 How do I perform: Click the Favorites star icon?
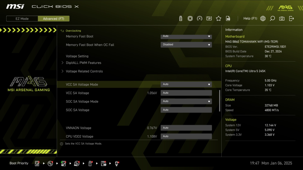pos(218,18)
